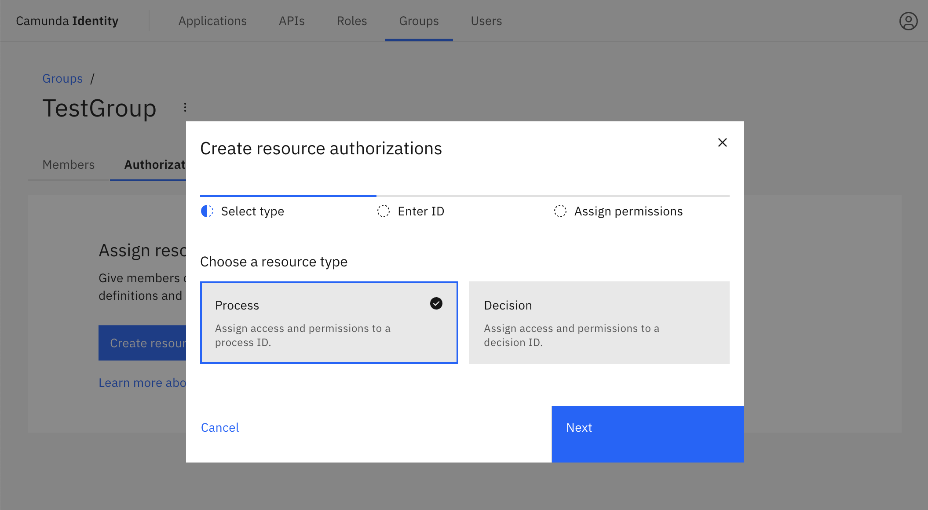Image resolution: width=928 pixels, height=510 pixels.
Task: Select the Decision resource type card
Action: [x=598, y=322]
